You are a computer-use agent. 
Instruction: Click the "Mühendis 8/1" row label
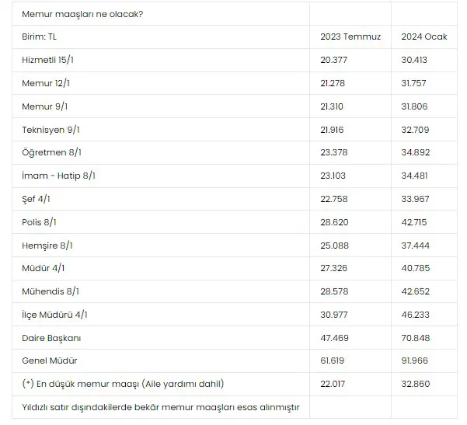click(x=51, y=291)
